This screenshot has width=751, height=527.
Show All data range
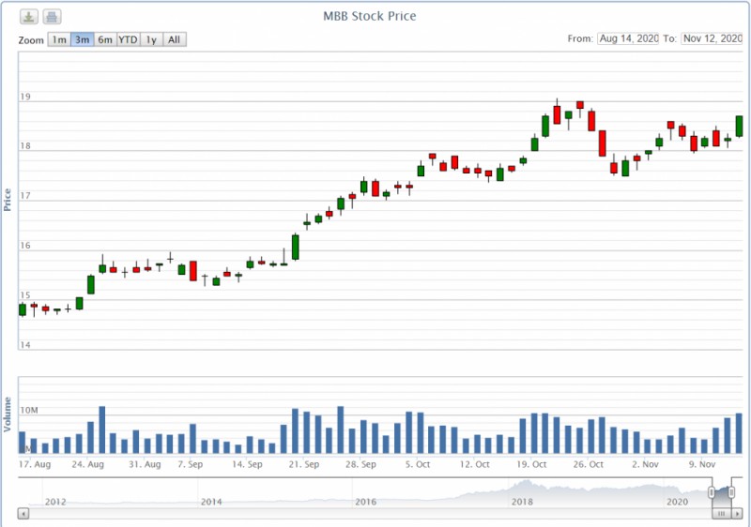pyautogui.click(x=175, y=39)
